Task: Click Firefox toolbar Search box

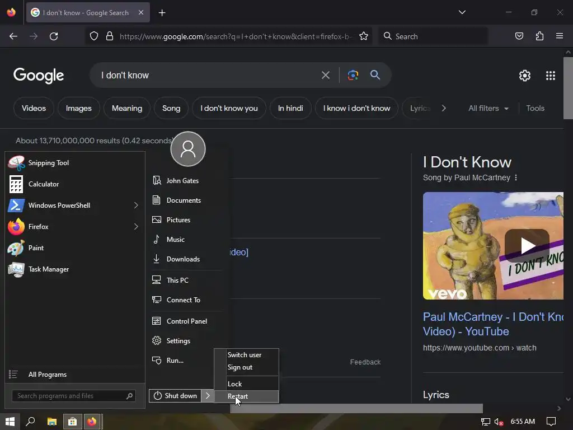Action: [433, 36]
